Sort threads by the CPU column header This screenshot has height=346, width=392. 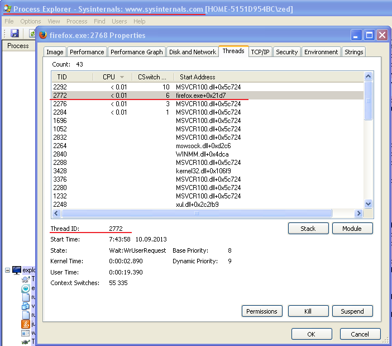112,77
